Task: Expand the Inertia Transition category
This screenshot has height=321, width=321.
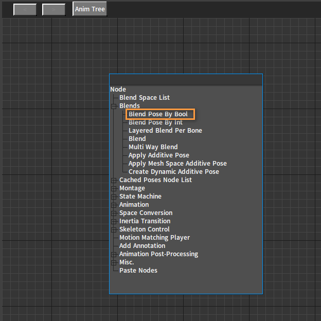Action: [x=114, y=221]
